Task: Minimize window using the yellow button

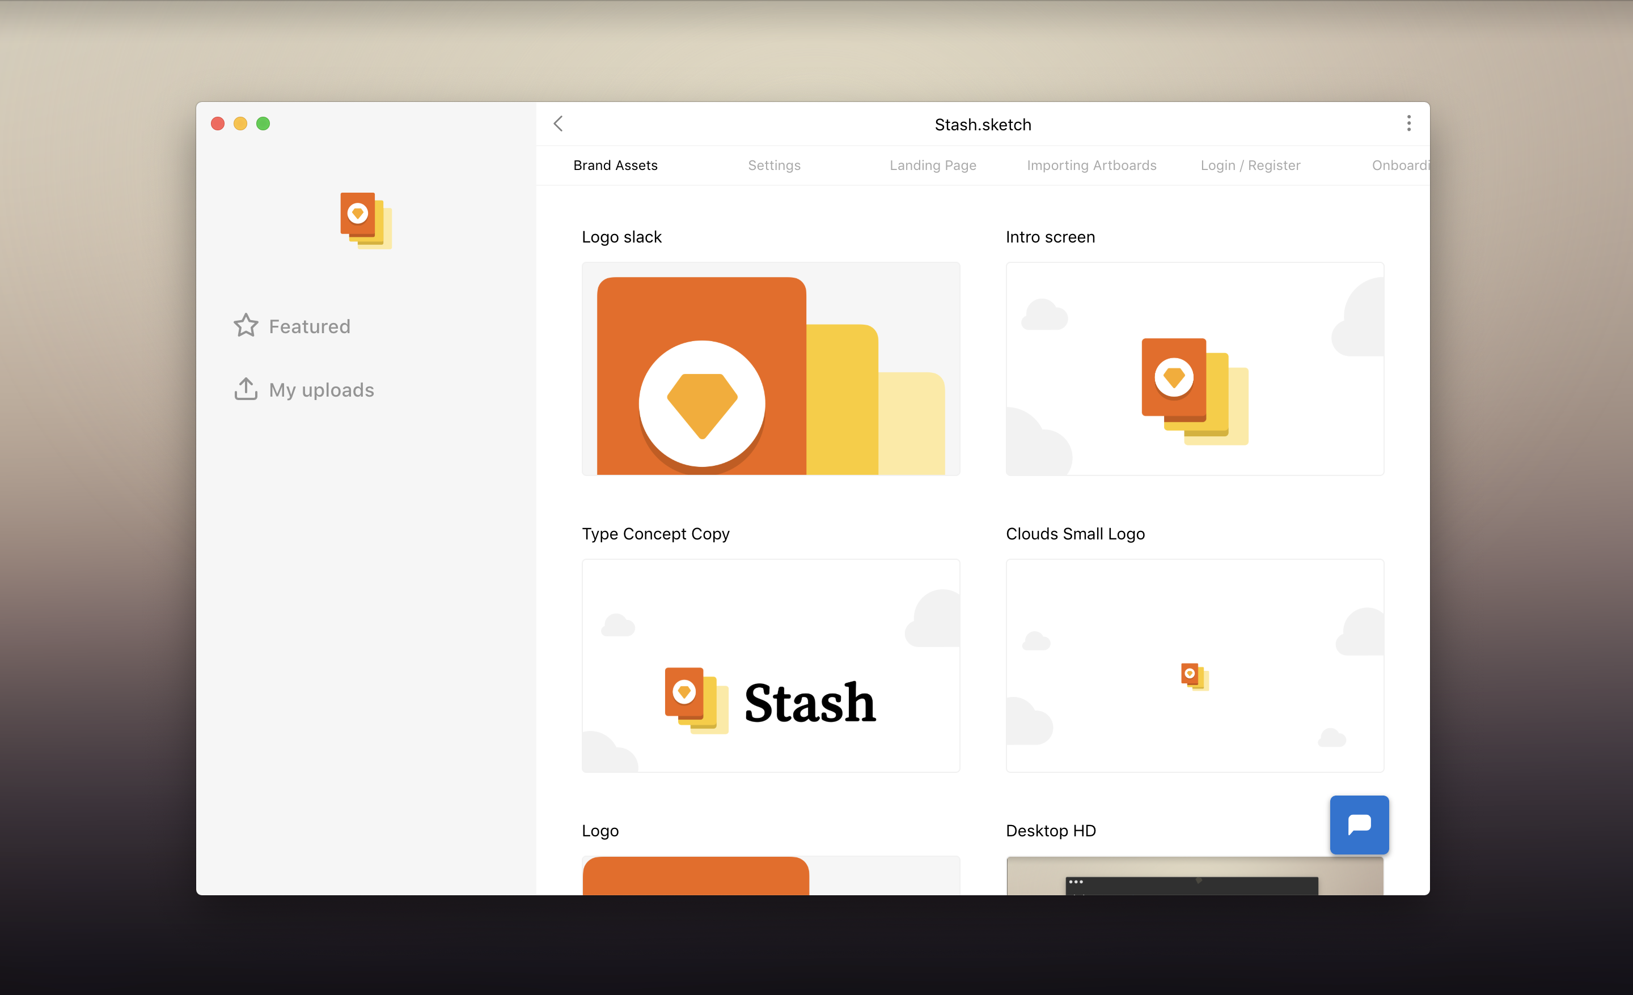Action: pyautogui.click(x=240, y=124)
